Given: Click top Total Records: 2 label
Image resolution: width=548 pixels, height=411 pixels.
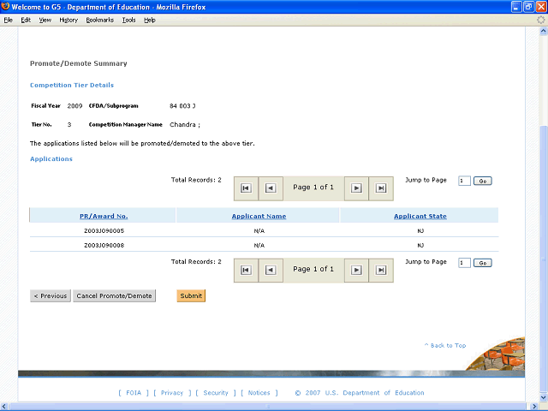Looking at the screenshot, I should pos(196,180).
